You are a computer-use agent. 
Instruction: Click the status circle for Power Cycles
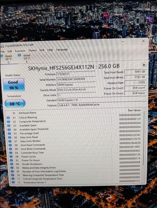point(11,156)
